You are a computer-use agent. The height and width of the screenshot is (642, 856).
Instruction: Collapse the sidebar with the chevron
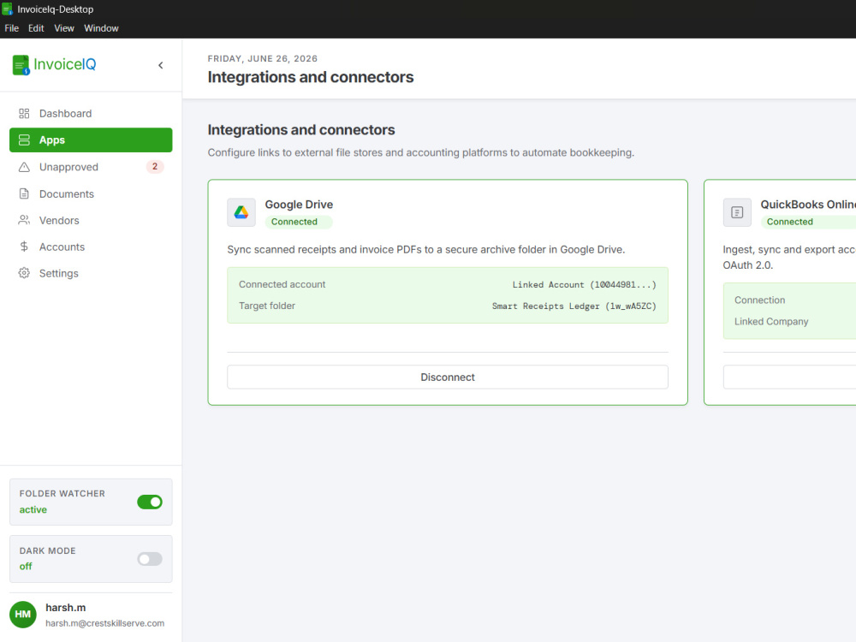(x=161, y=66)
